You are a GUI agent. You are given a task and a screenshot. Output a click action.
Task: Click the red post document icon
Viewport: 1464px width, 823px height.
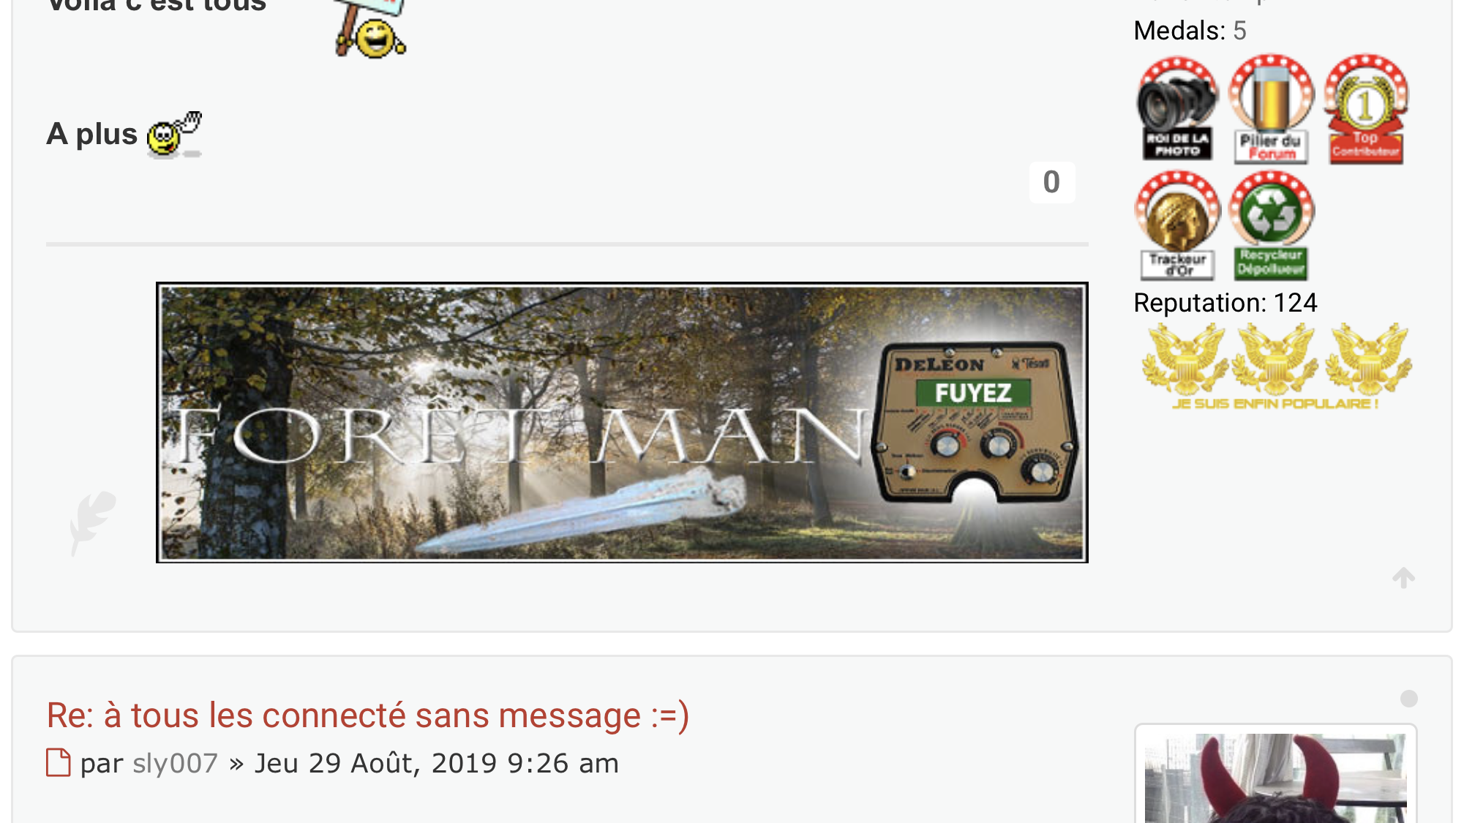[59, 762]
